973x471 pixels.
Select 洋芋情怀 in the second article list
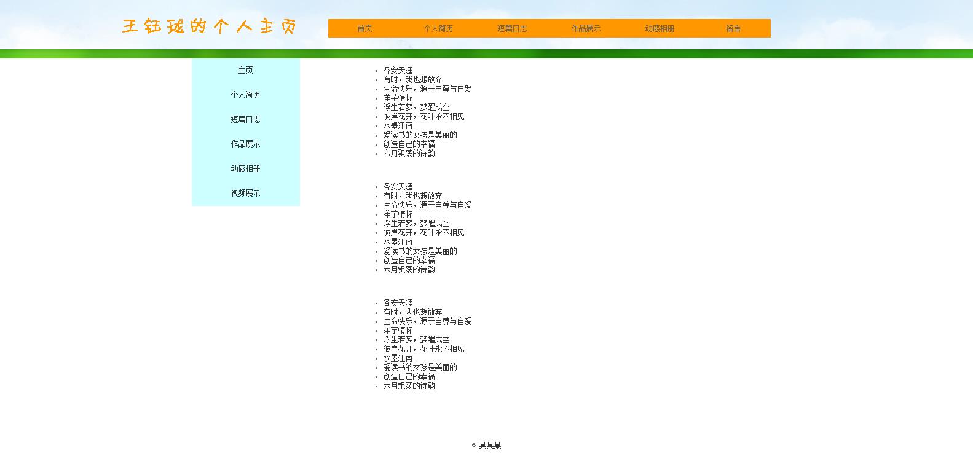398,215
